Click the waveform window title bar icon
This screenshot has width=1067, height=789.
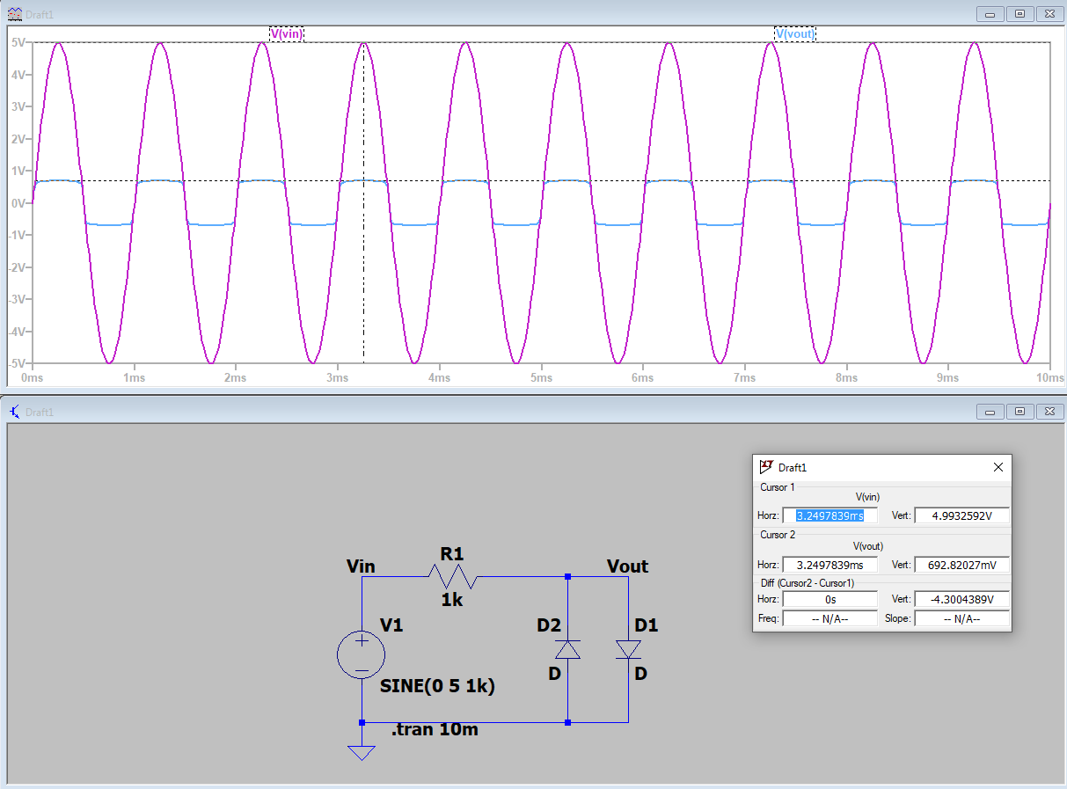pyautogui.click(x=15, y=13)
